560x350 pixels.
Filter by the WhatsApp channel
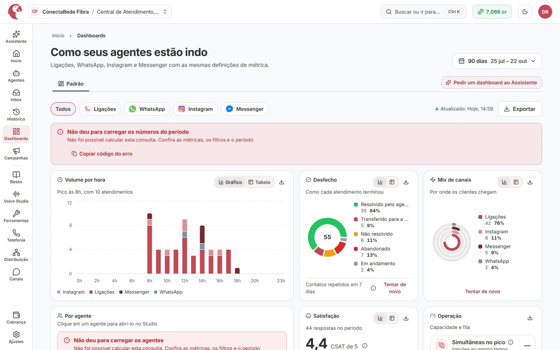tap(147, 109)
